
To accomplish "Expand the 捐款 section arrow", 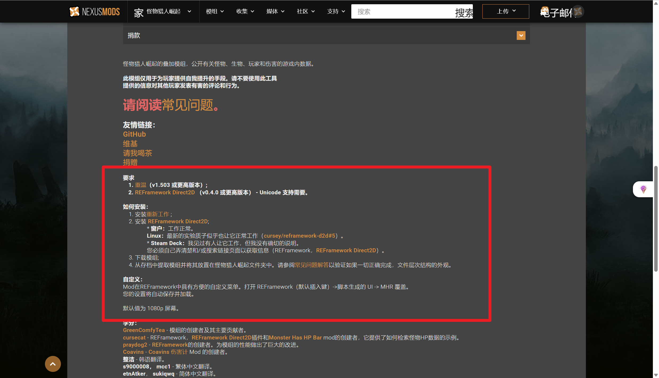I will click(521, 35).
